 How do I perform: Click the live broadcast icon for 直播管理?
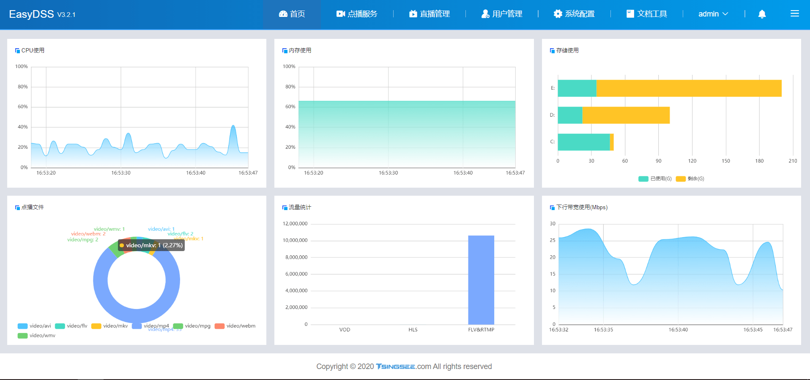(x=413, y=14)
